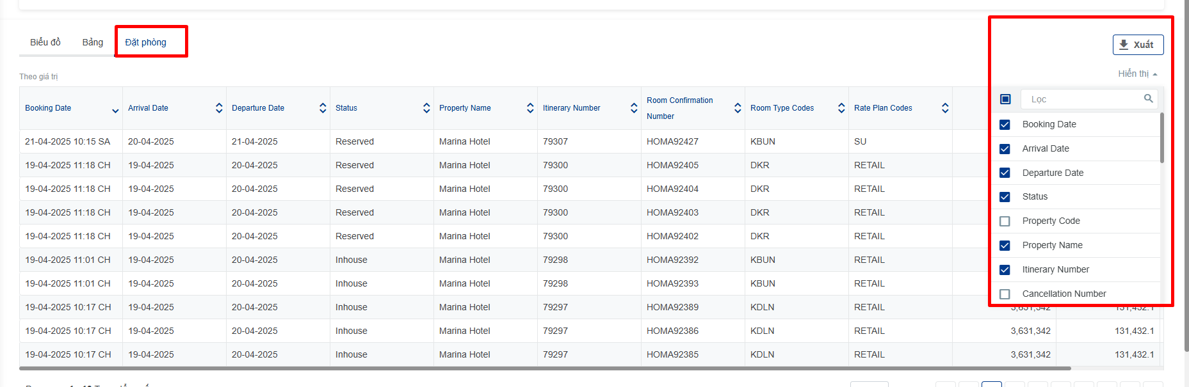Sort table by Arrival Date arrows
This screenshot has width=1189, height=387.
[219, 108]
